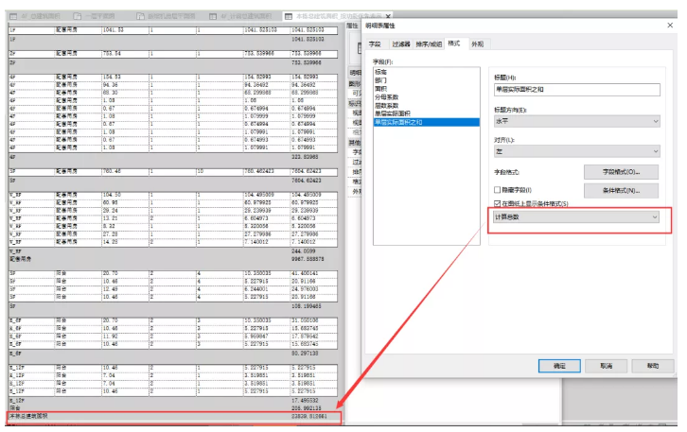Click the 标题 input field
This screenshot has width=687, height=432.
(x=576, y=90)
